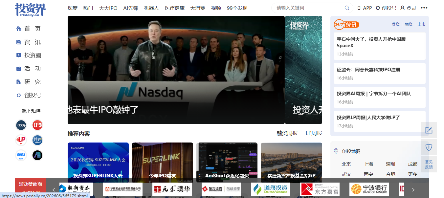Open 宇石空间火了 news headline

(x=371, y=42)
